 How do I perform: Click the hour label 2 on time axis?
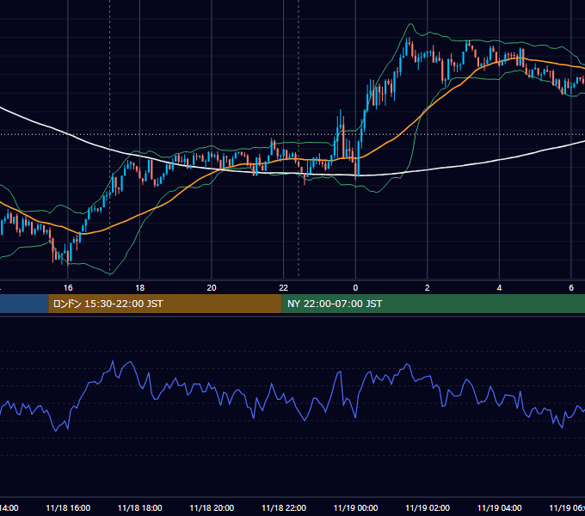click(x=428, y=287)
